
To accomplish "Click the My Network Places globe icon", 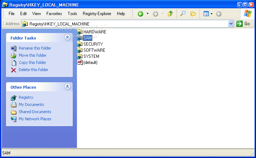I will tap(14, 119).
